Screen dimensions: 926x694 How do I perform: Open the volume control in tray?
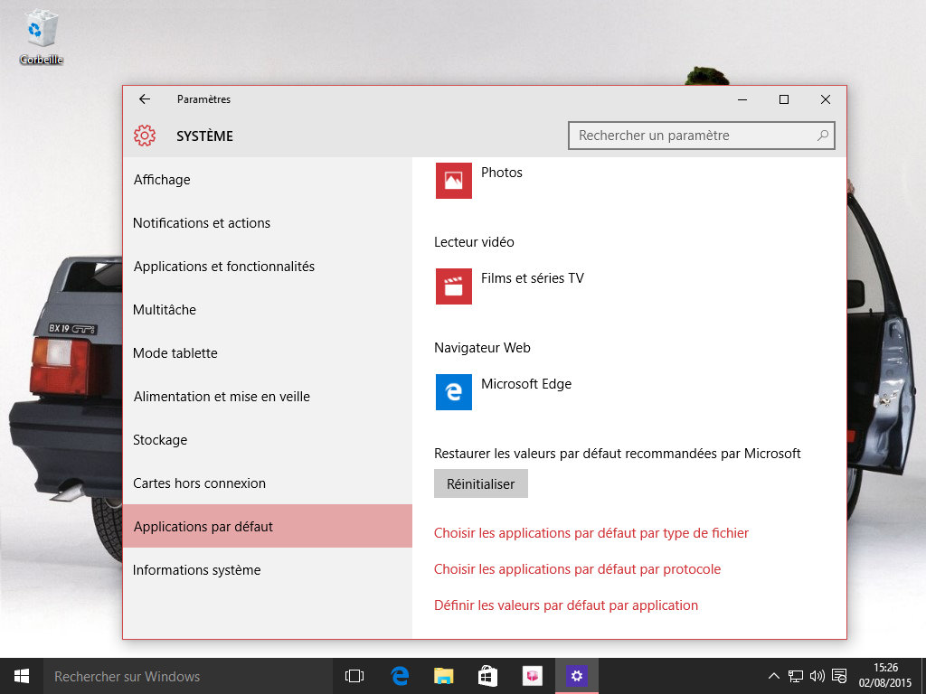[817, 676]
